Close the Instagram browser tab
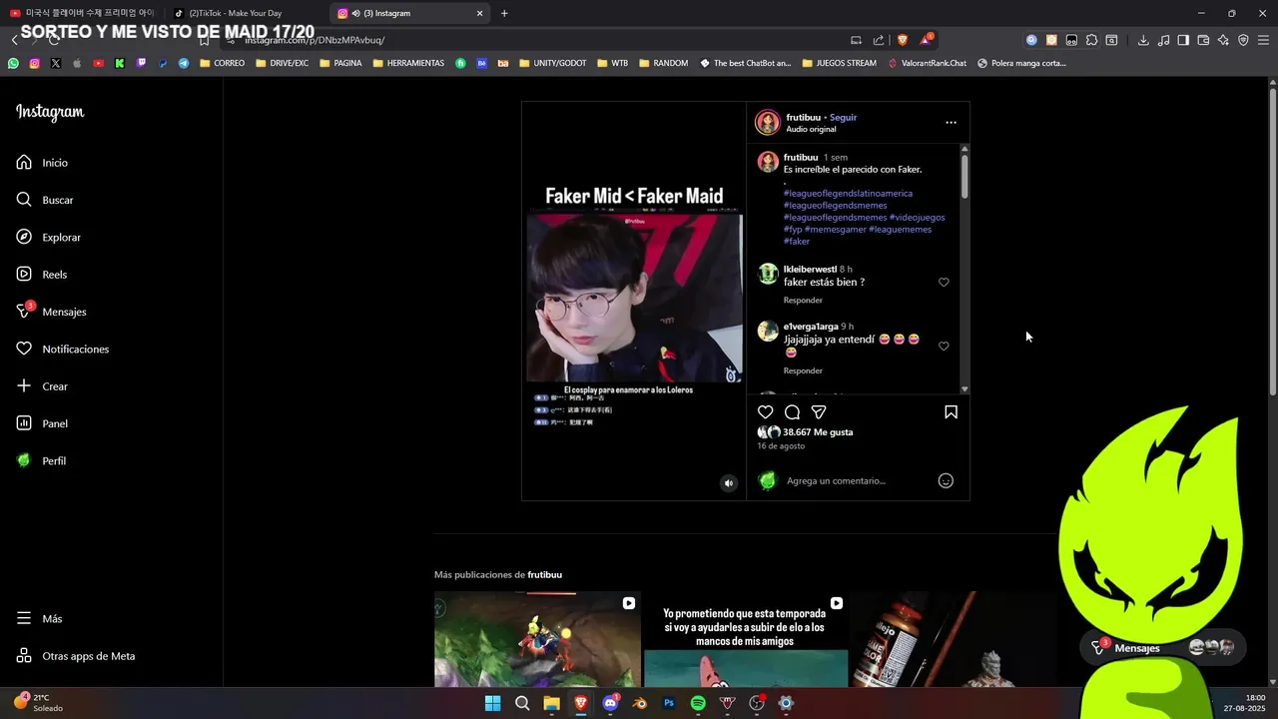Viewport: 1278px width, 719px height. (479, 13)
